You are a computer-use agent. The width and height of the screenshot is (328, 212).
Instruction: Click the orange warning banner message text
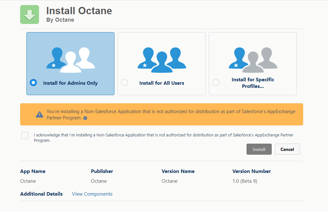click(171, 115)
